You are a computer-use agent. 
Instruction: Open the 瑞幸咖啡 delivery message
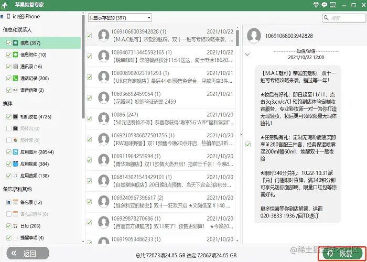[160, 57]
